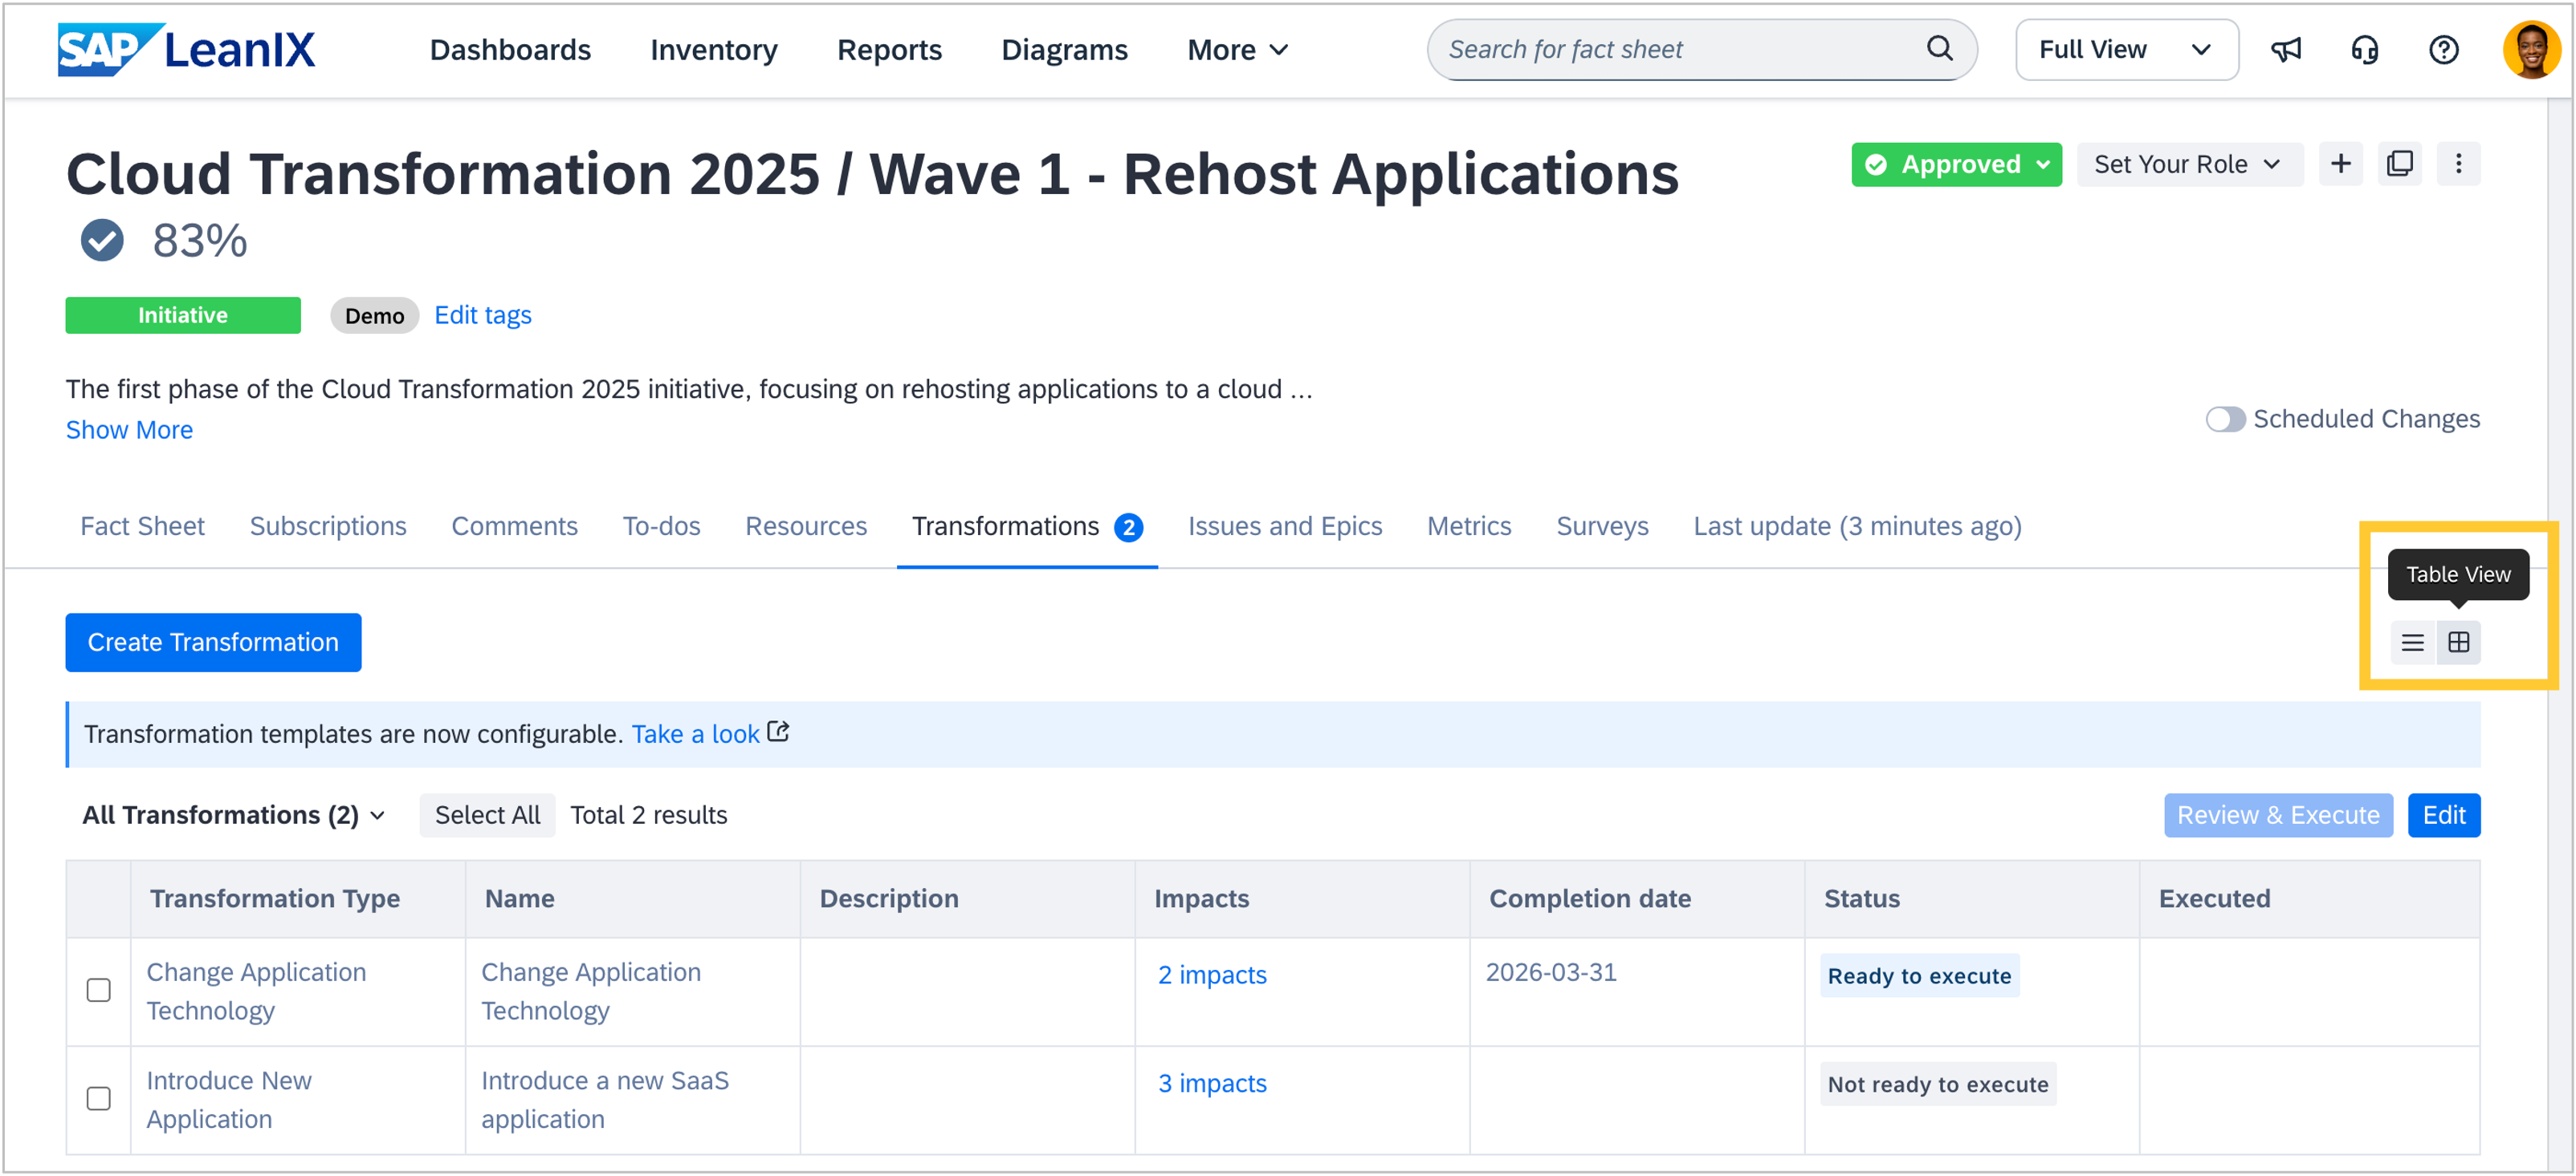Image resolution: width=2576 pixels, height=1176 pixels.
Task: Switch to Table View grid icon
Action: (2459, 643)
